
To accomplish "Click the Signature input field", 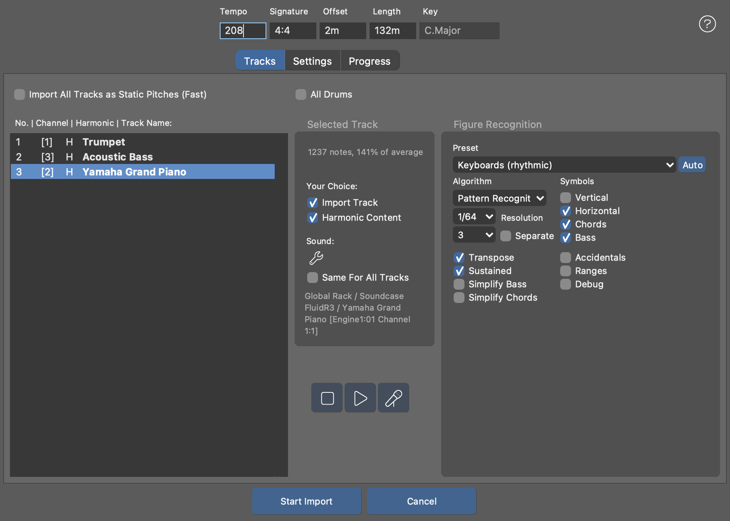I will tap(293, 31).
